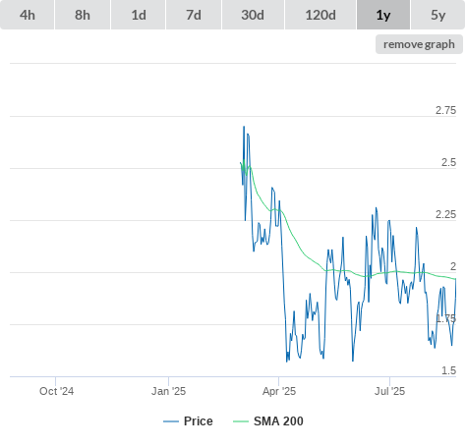Click the 2.5 y-axis gridline label
This screenshot has width=466, height=447.
click(448, 162)
